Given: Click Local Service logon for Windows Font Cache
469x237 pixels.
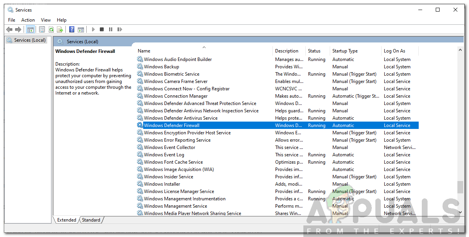Looking at the screenshot, I should pos(397,162).
